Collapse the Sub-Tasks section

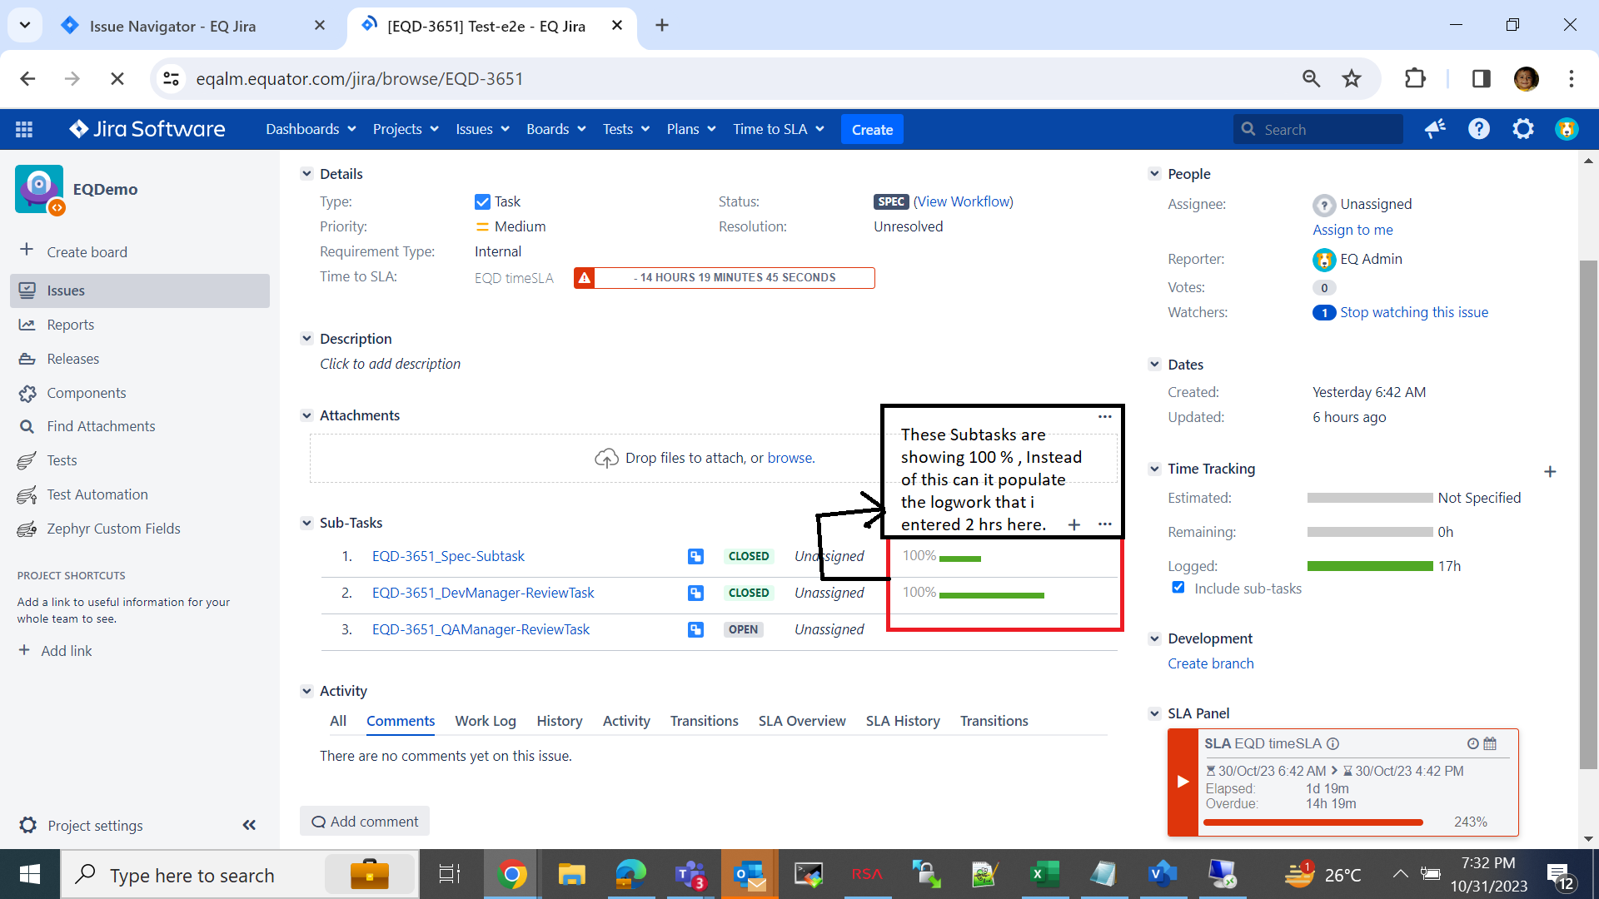pos(306,523)
